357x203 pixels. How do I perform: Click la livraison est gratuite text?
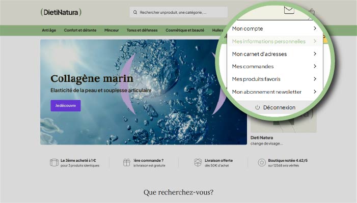click(149, 165)
